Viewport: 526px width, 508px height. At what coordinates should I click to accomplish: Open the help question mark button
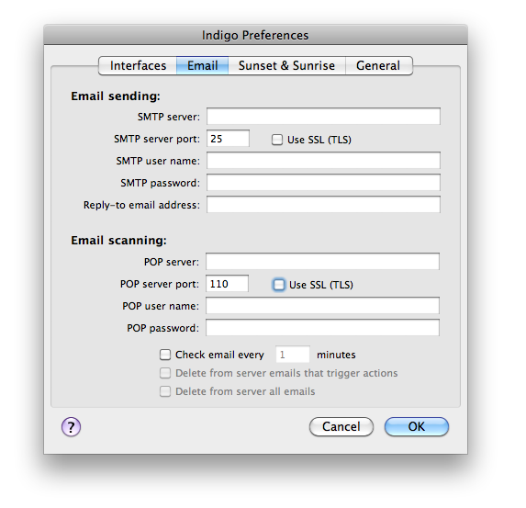71,427
